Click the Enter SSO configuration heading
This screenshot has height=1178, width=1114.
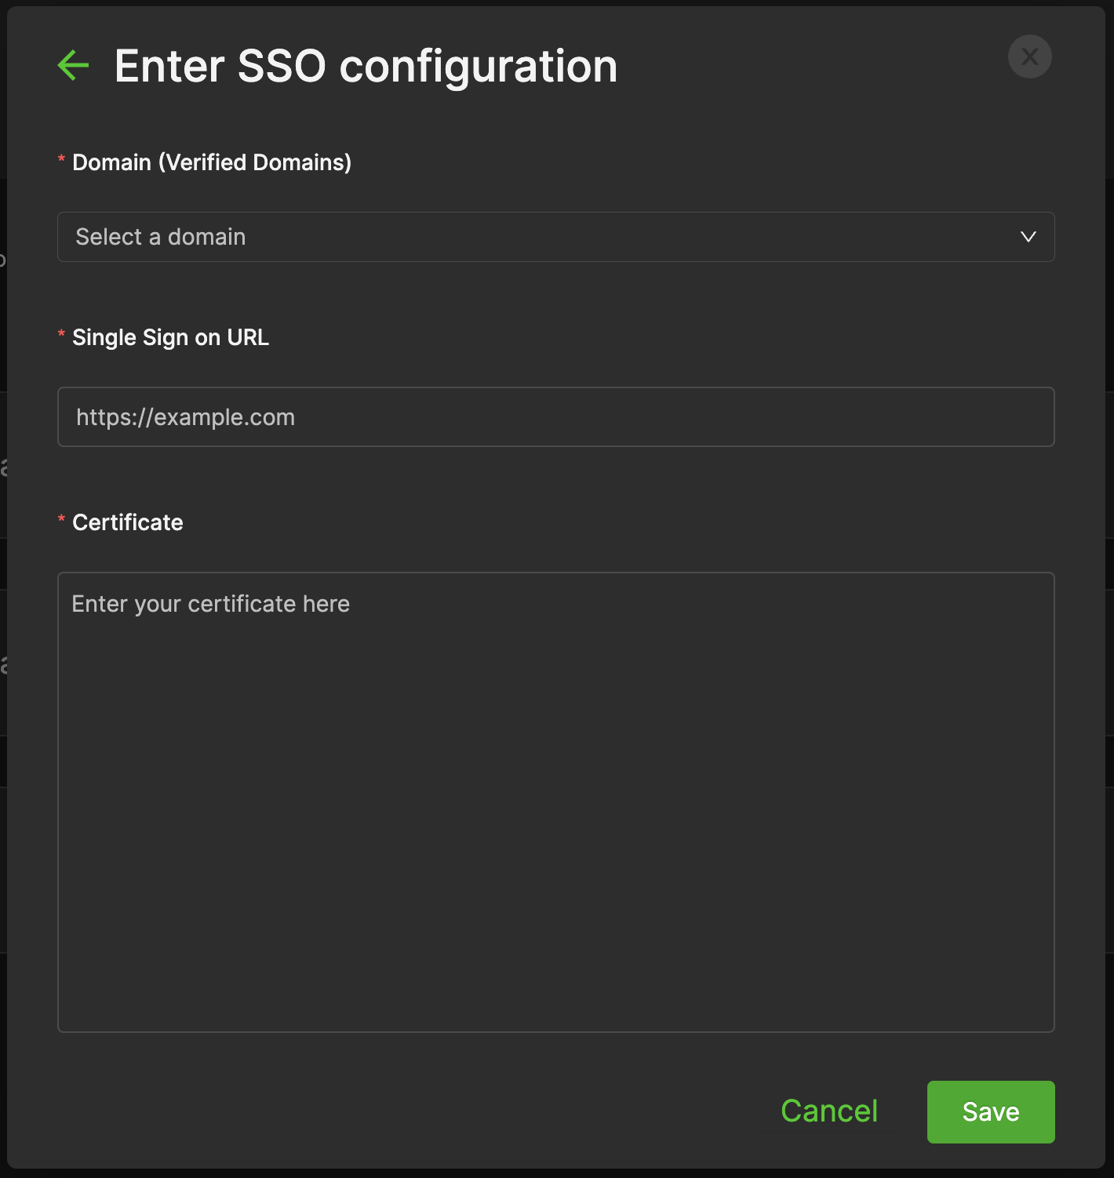366,66
